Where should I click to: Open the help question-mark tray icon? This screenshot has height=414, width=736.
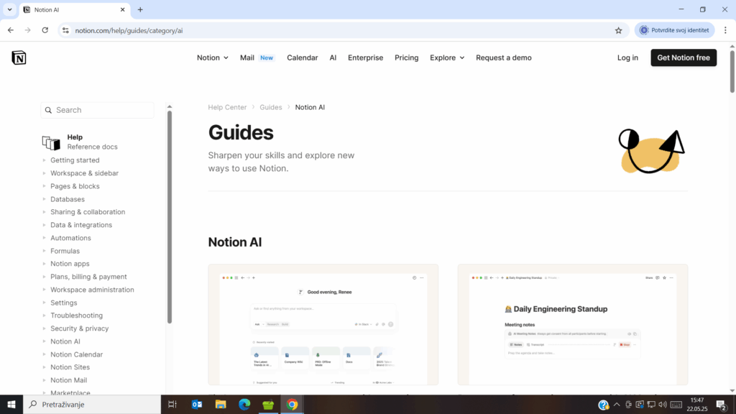603,405
